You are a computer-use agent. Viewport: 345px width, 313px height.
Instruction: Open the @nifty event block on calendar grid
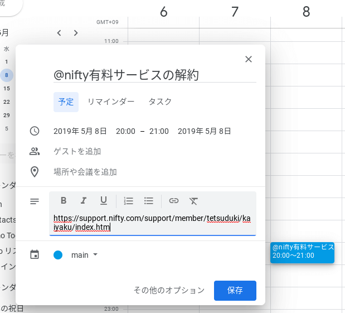click(x=302, y=253)
